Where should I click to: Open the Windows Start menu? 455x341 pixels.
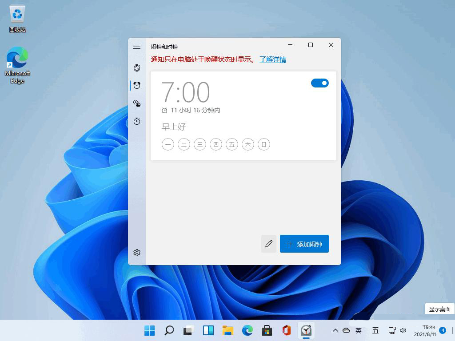point(149,330)
